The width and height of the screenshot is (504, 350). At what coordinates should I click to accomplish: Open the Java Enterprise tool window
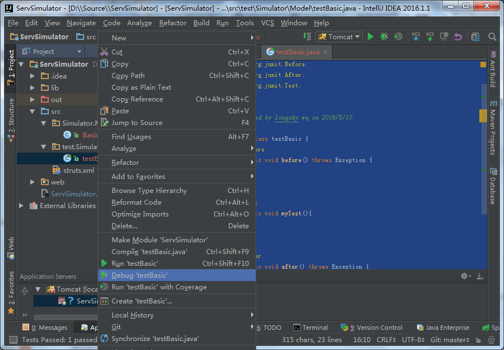pos(443,328)
